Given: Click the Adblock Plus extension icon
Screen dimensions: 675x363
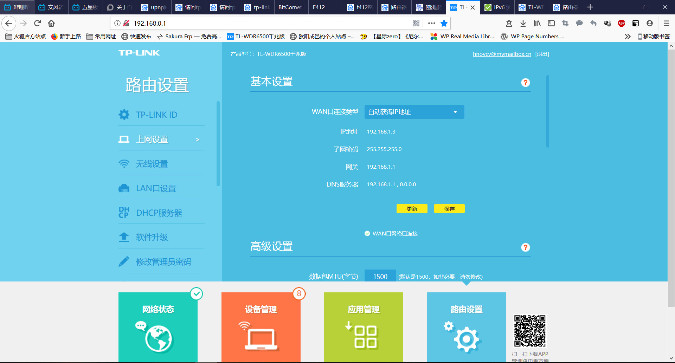Looking at the screenshot, I should 621,23.
